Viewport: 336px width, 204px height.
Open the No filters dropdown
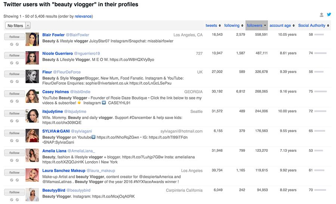18,26
